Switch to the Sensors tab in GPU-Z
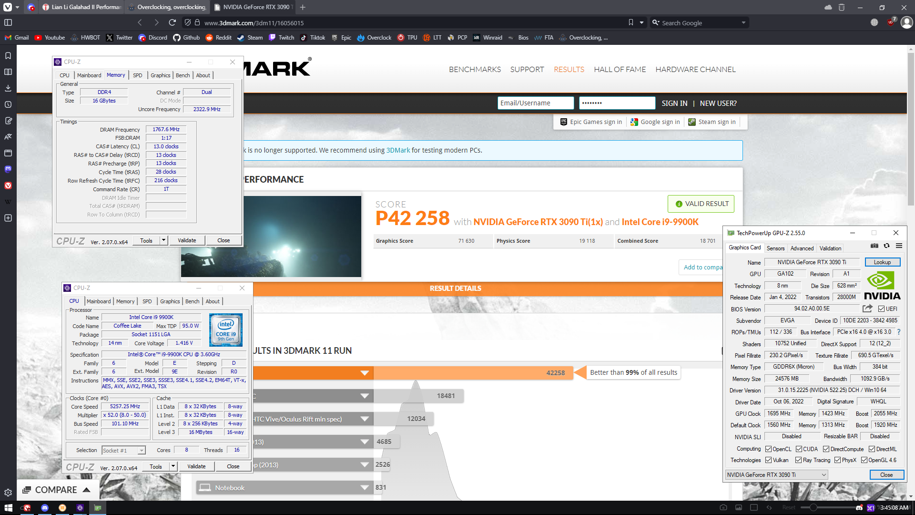 click(775, 248)
